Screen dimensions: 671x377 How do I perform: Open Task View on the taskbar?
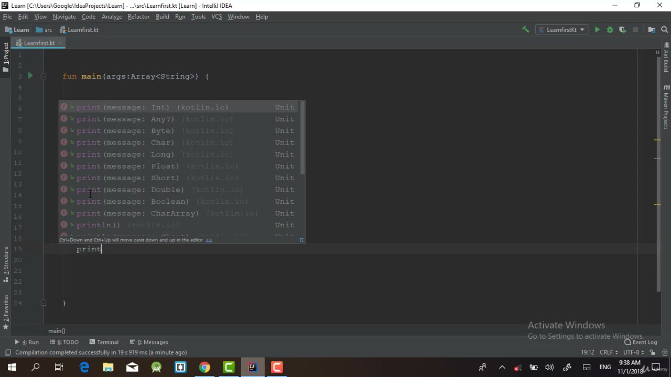(59, 368)
